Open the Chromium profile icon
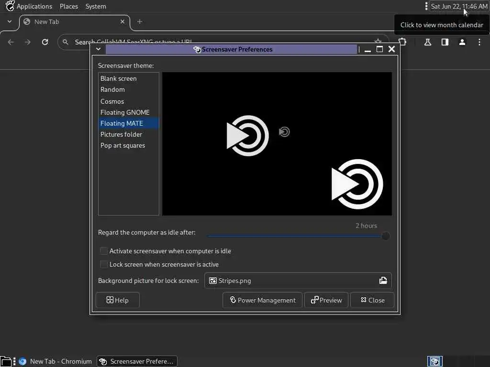This screenshot has width=490, height=367. coord(462,42)
